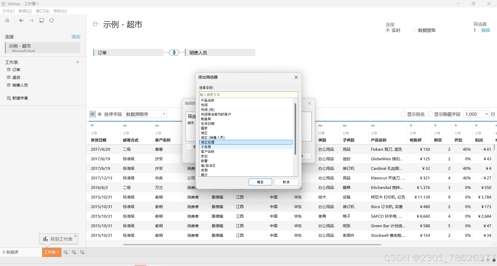The height and width of the screenshot is (266, 497).
Task: Open the 数据(D) menu
Action: tap(25, 11)
